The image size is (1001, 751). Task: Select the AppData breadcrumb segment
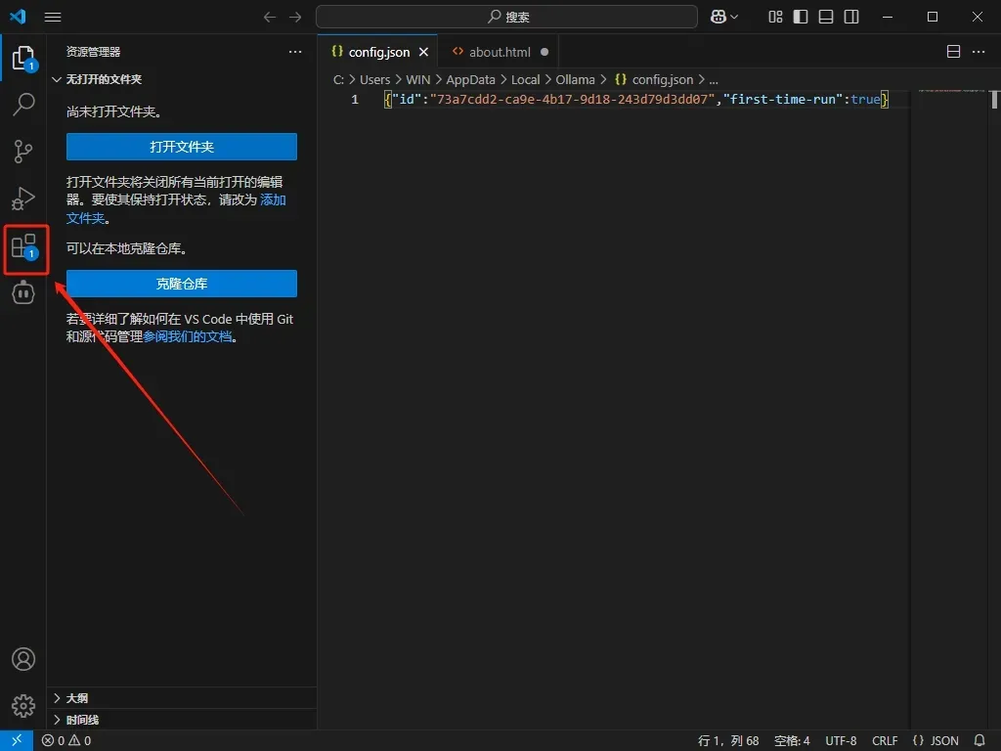pyautogui.click(x=470, y=80)
